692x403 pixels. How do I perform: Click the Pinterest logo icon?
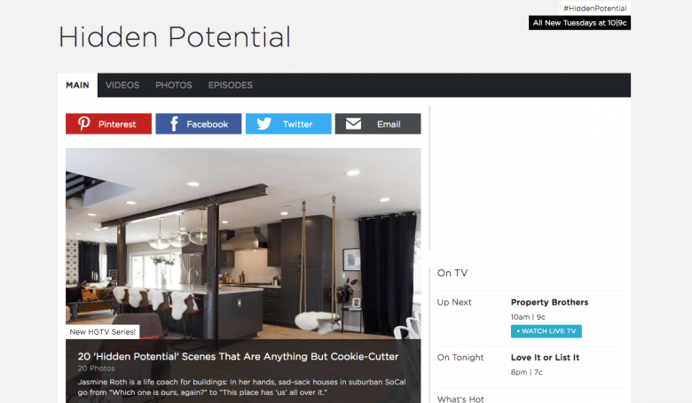84,124
